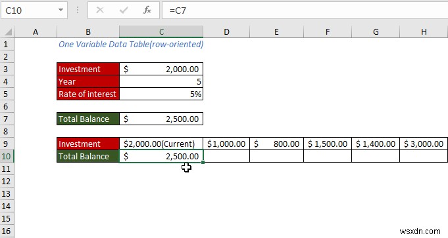This screenshot has height=238, width=448.
Task: Select row 14 header
Action: click(7, 207)
